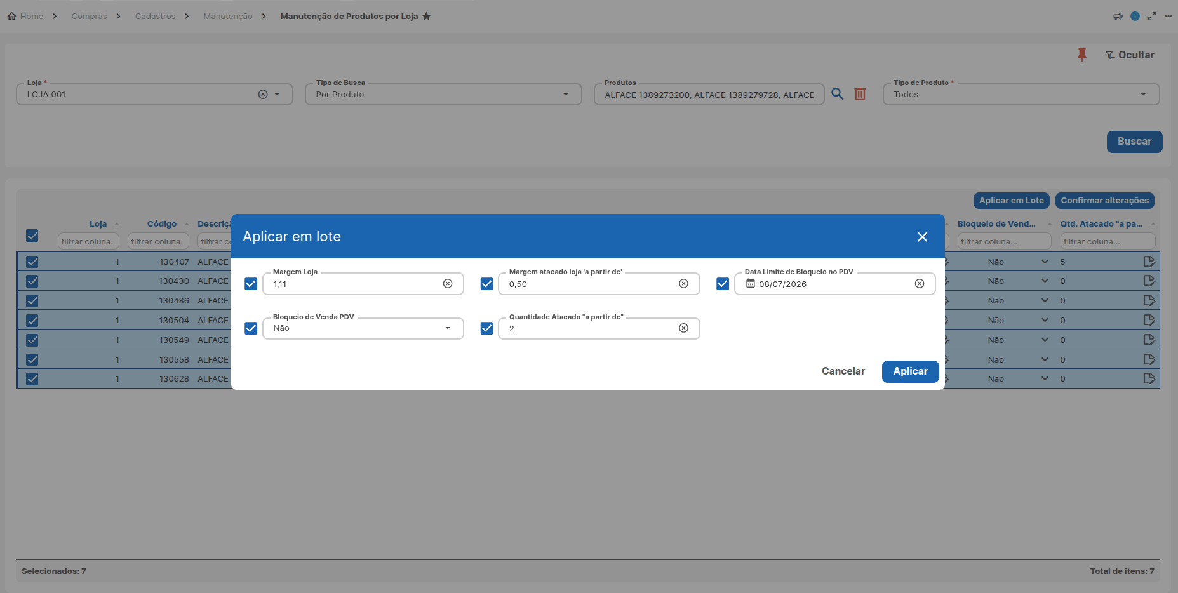
Task: Edit row 130430 with edit icon
Action: pyautogui.click(x=1149, y=281)
